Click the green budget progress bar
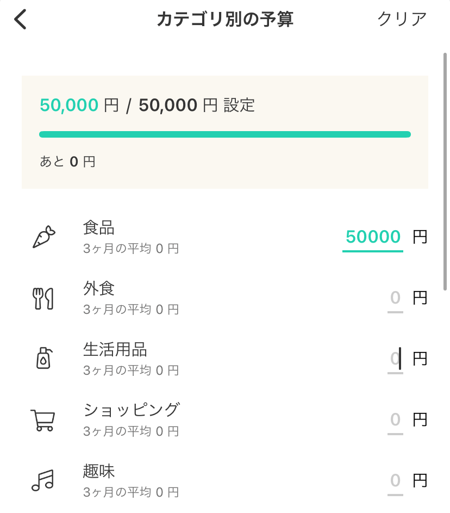The image size is (450, 513). pos(224,134)
